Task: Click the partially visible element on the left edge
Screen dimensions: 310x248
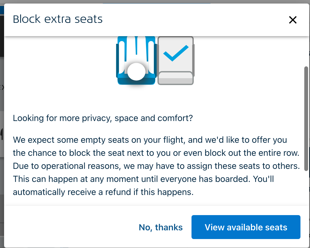Action: [2, 87]
